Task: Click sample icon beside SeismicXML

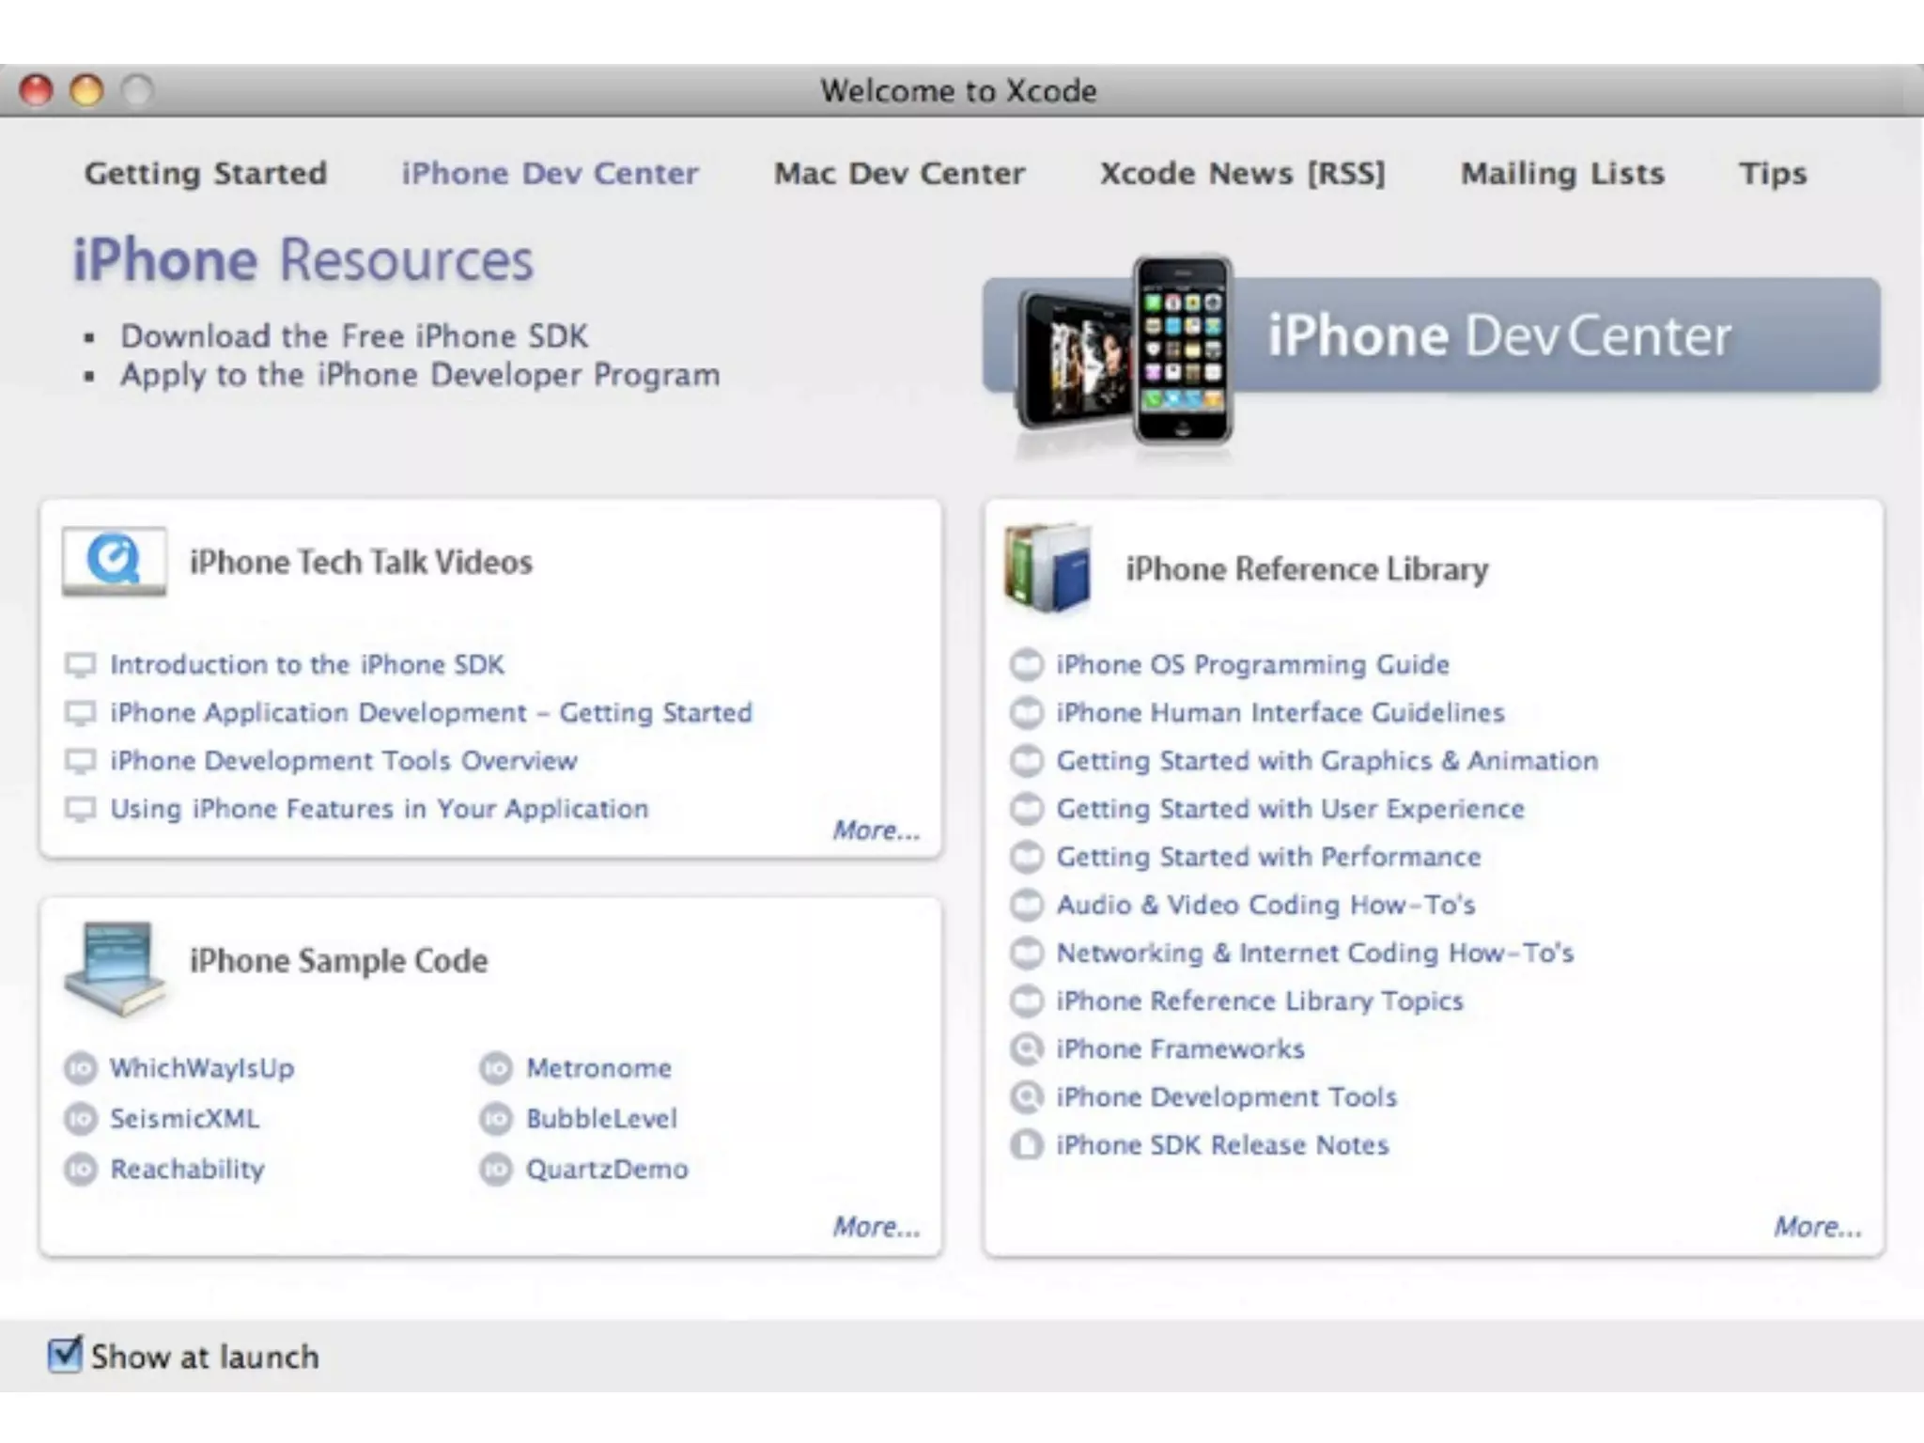Action: pos(81,1119)
